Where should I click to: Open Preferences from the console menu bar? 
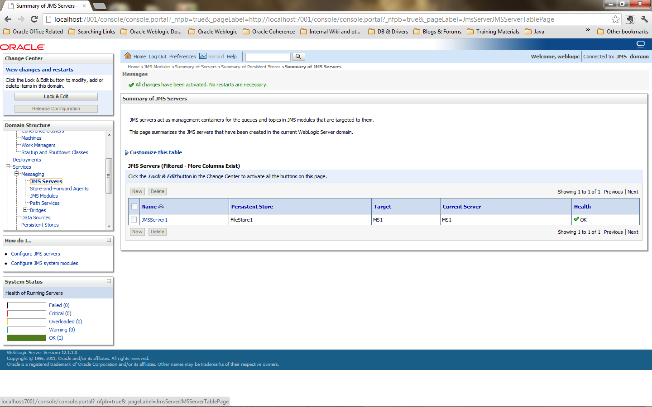click(182, 57)
